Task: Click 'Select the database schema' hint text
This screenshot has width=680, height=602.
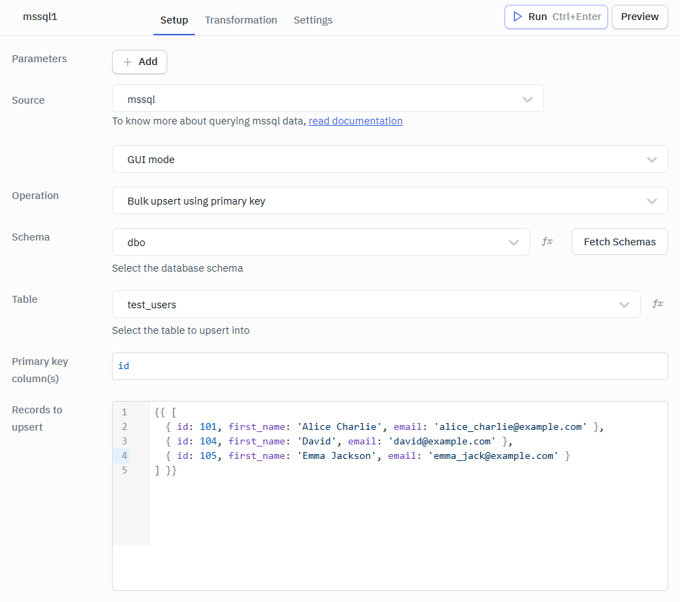Action: (178, 268)
